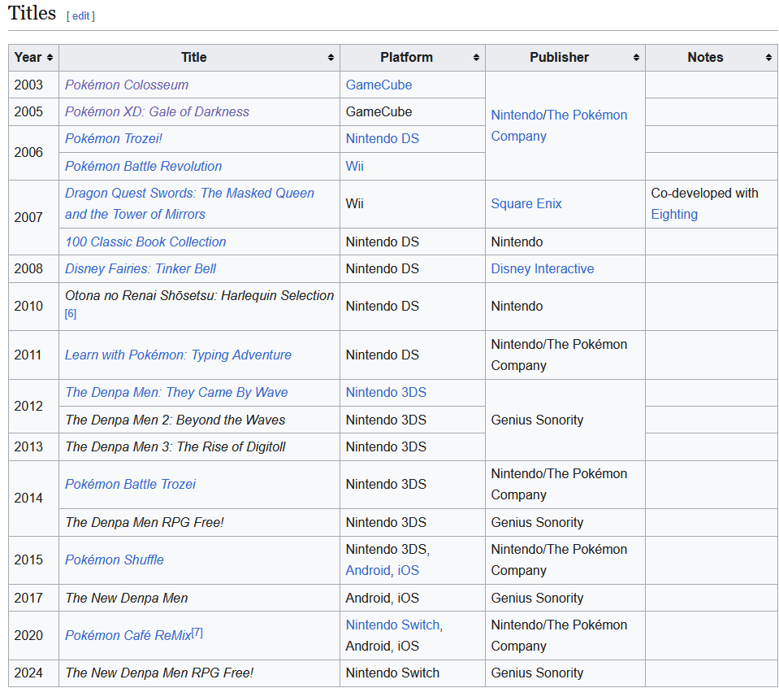Visit the Pokémon Shuffle article link

(115, 560)
